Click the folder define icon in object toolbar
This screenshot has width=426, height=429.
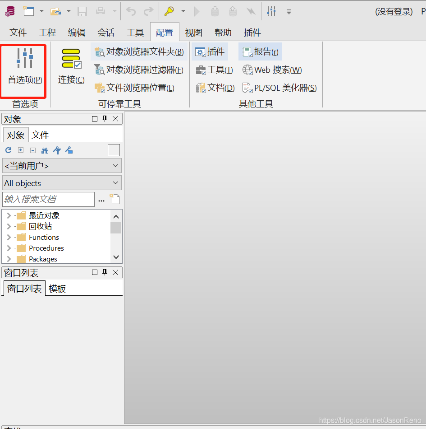point(69,150)
